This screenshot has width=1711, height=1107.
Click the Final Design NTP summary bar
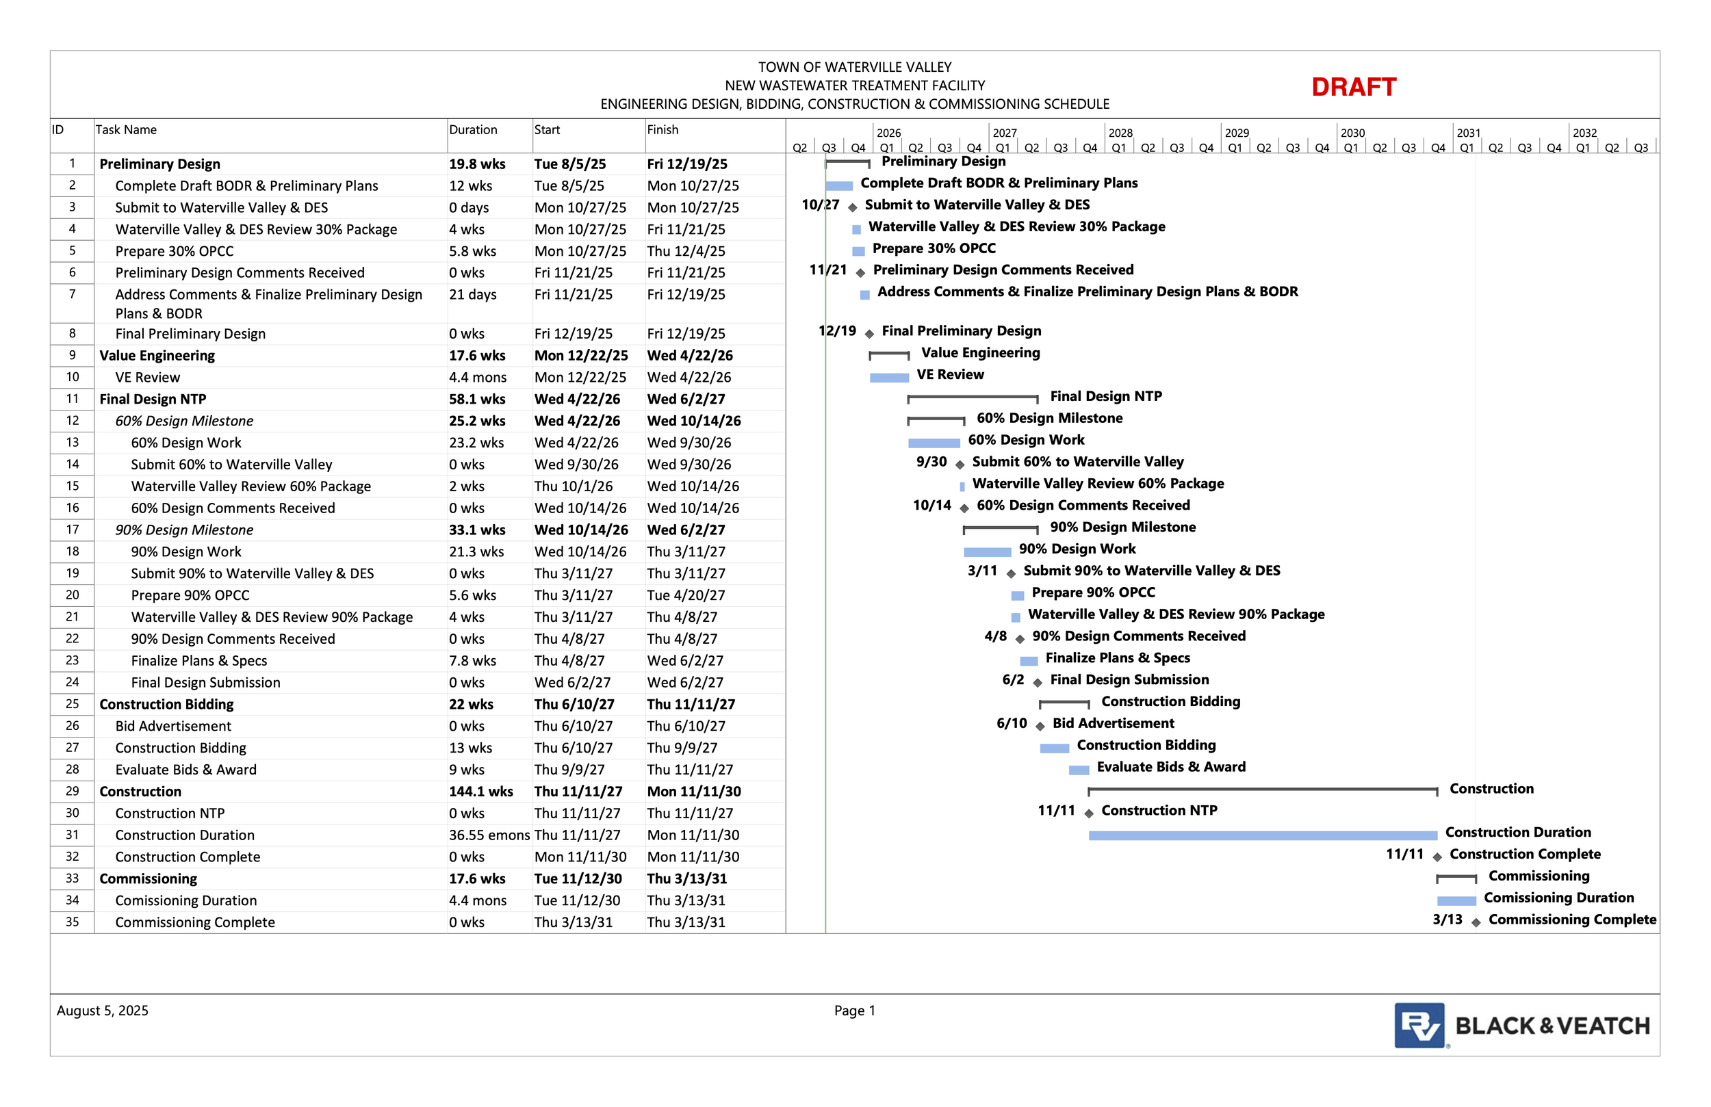coord(973,398)
